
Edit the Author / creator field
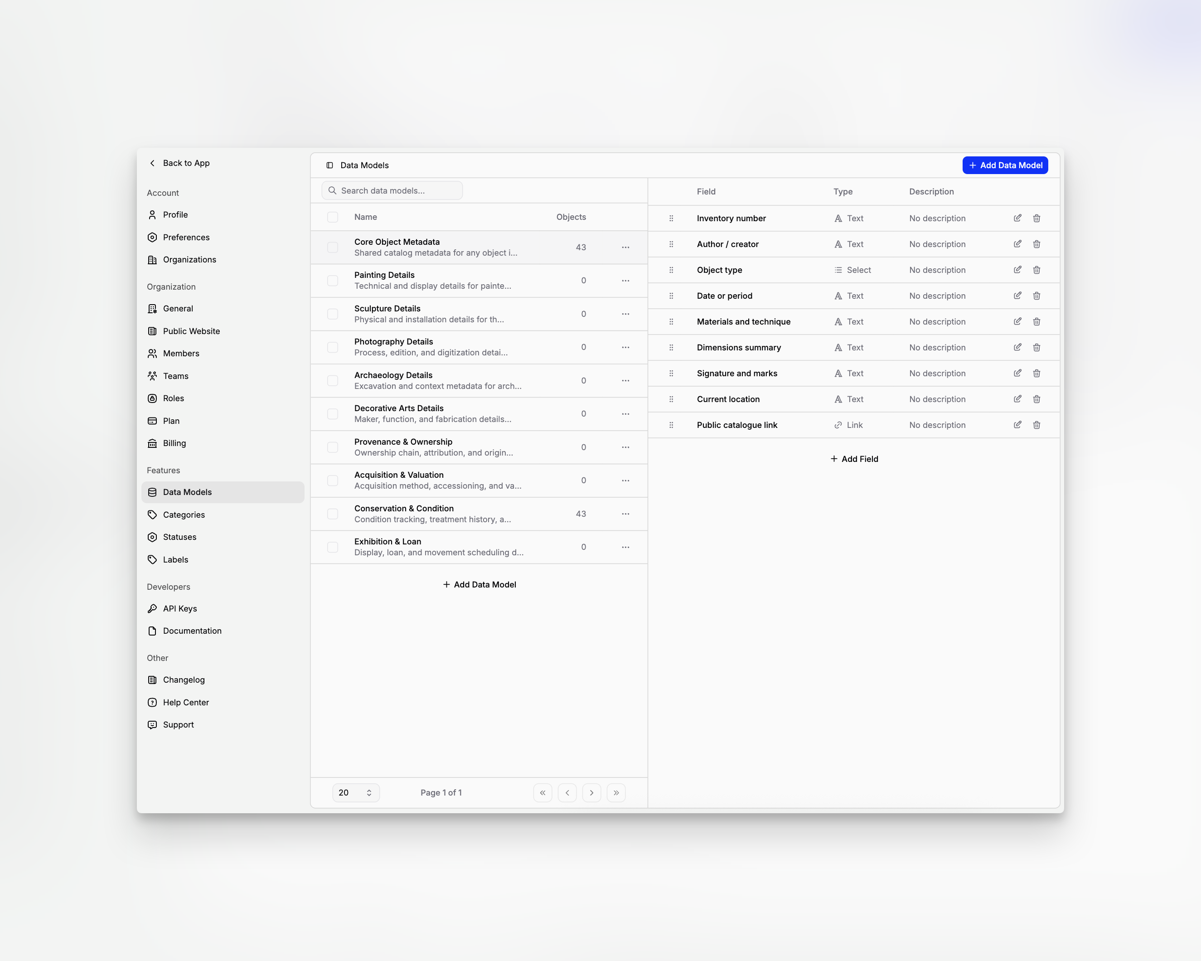1017,244
